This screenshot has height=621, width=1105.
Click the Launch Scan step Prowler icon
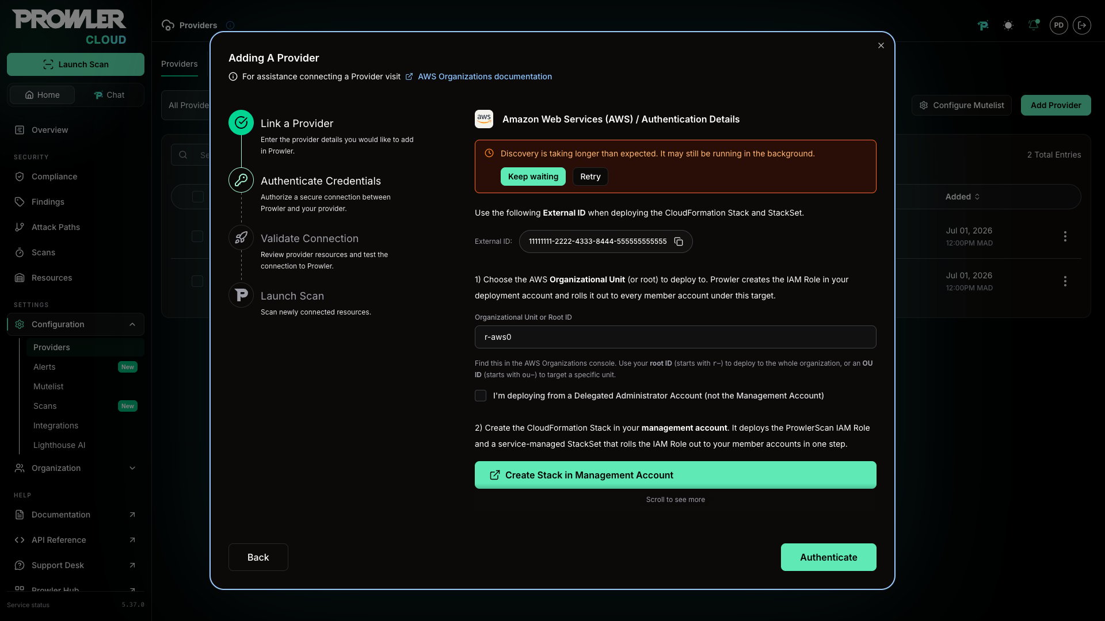point(241,295)
